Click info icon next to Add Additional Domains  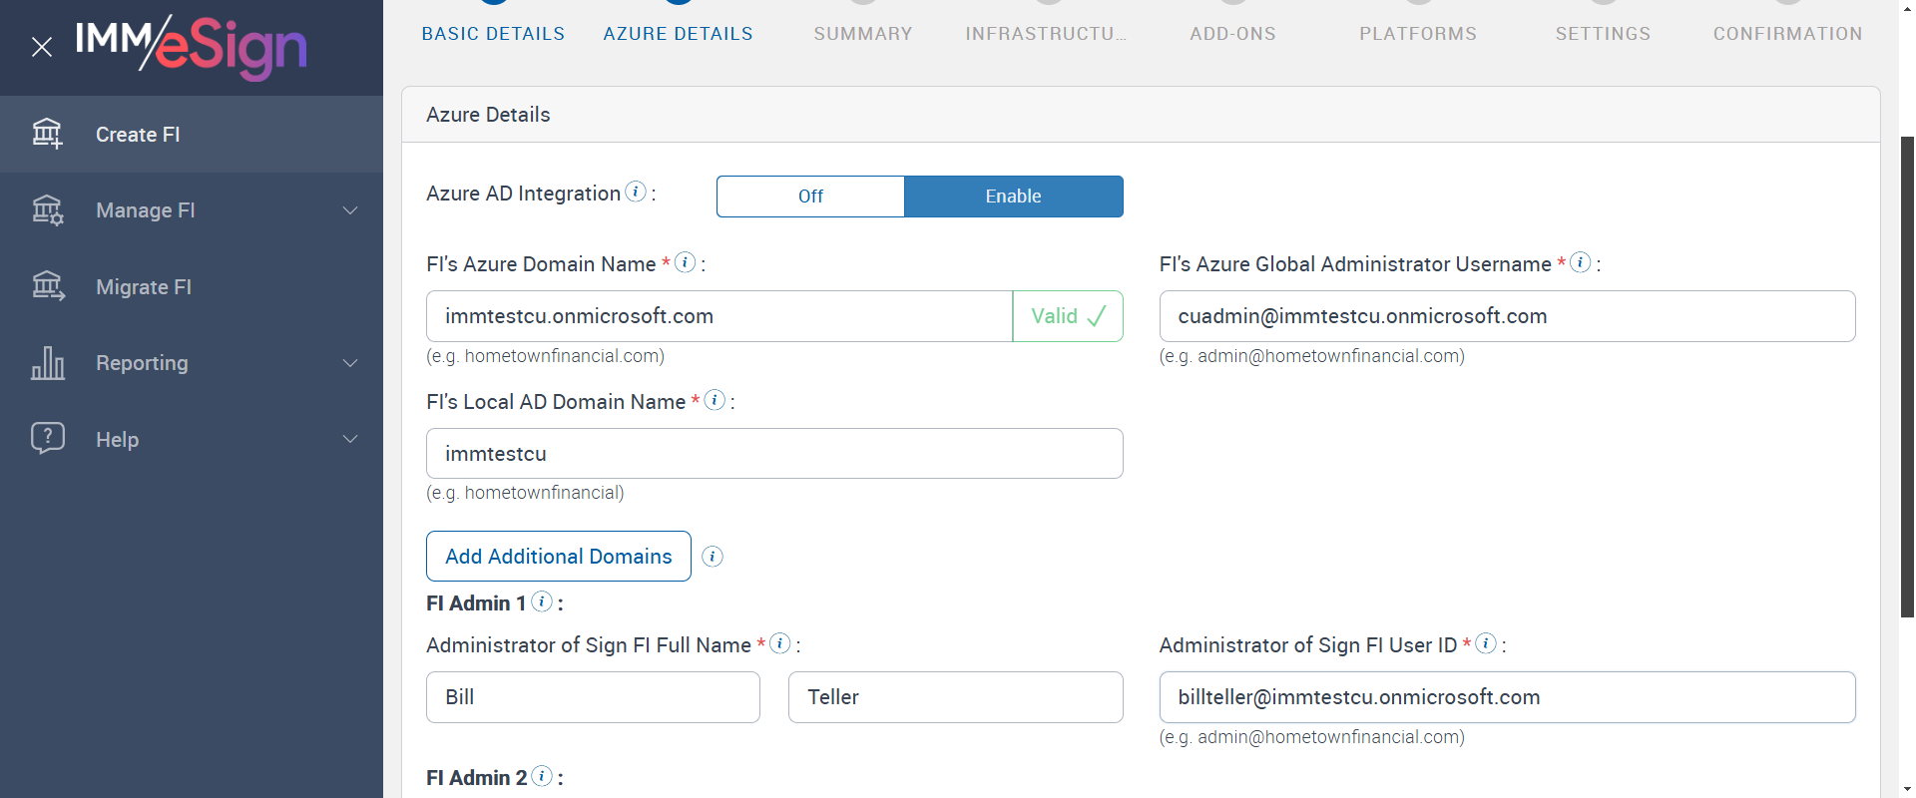(x=713, y=557)
